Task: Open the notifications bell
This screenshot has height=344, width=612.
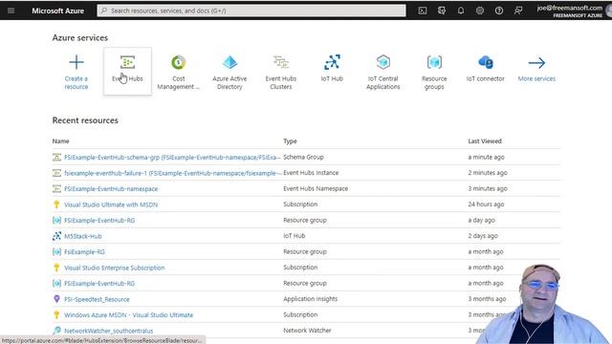Action: (x=461, y=11)
